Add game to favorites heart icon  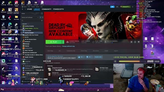click(139, 42)
